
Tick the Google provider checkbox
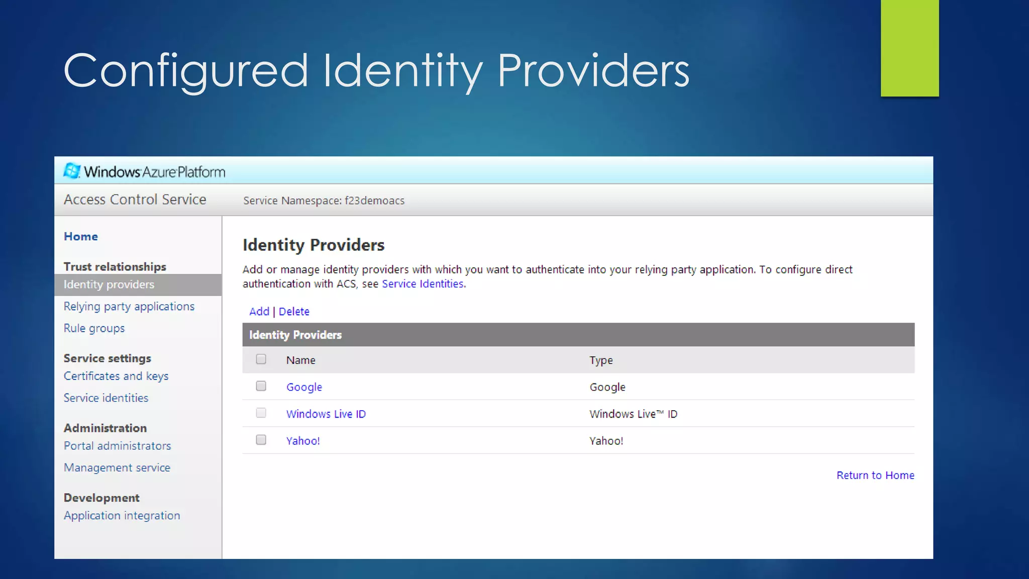tap(261, 386)
